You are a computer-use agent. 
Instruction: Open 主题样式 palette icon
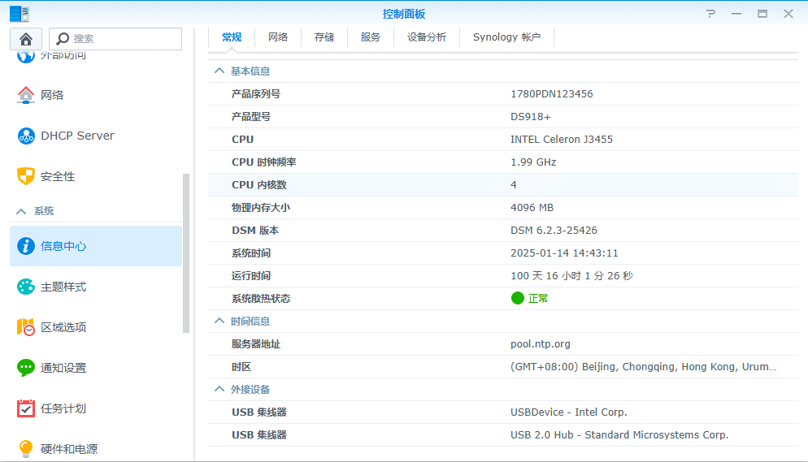click(x=26, y=287)
